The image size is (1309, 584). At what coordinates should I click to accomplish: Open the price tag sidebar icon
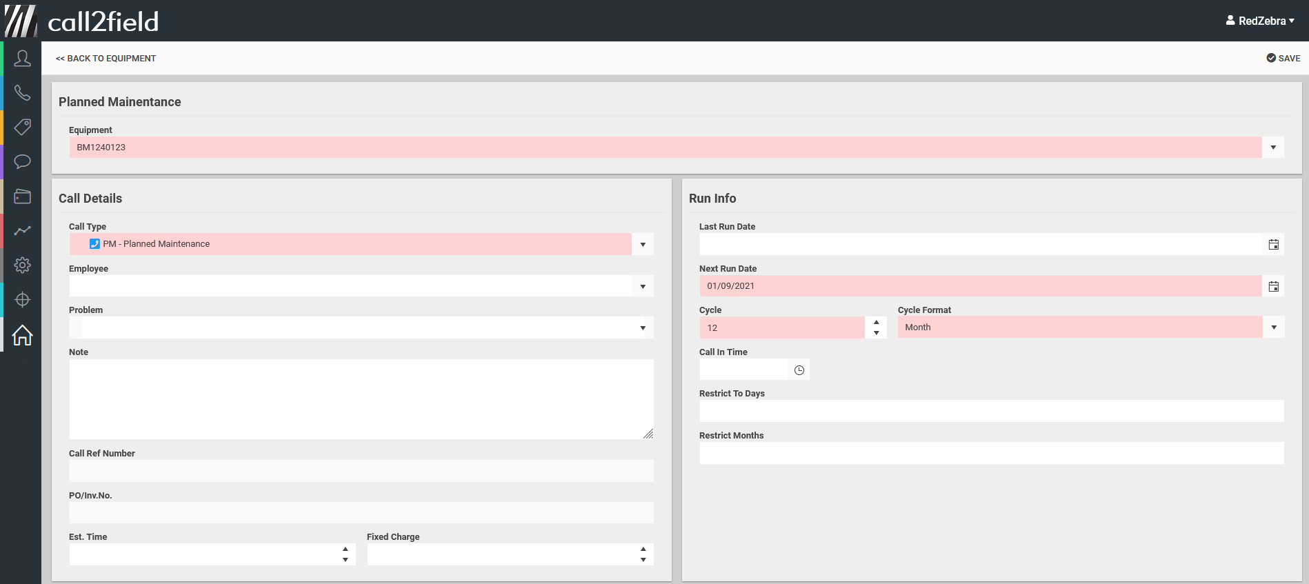pos(22,128)
